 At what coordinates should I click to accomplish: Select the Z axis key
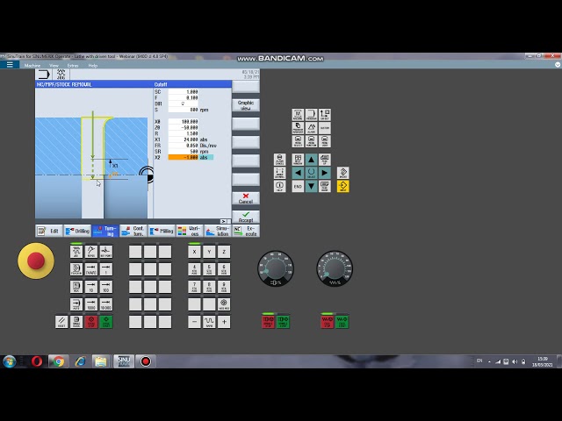coord(224,252)
